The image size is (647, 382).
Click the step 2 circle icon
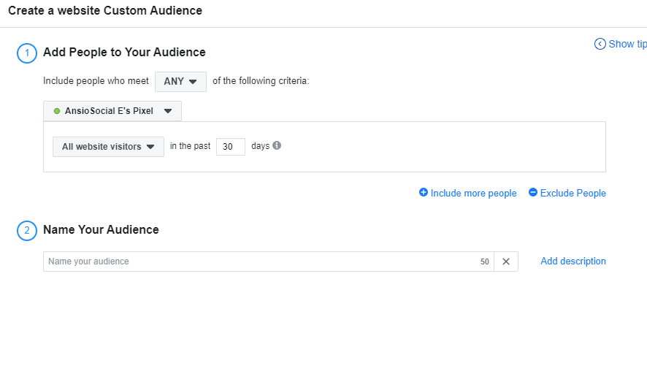tap(27, 230)
